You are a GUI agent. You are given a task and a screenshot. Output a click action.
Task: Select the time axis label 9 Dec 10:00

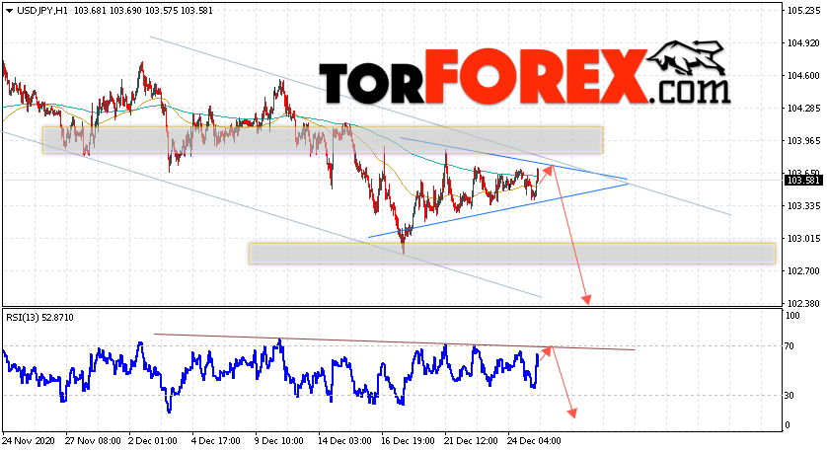coord(279,440)
